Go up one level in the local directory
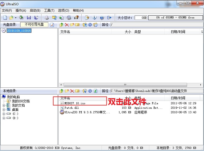The height and width of the screenshot is (151, 204). 61,91
